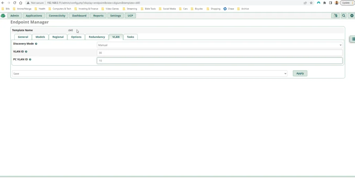
Task: Click the share page icon in address bar
Action: pos(305,3)
